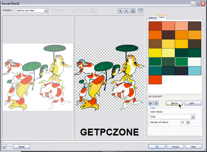Select the Colors tab
Image resolution: width=207 pixels, height=152 pixels.
coord(162,17)
